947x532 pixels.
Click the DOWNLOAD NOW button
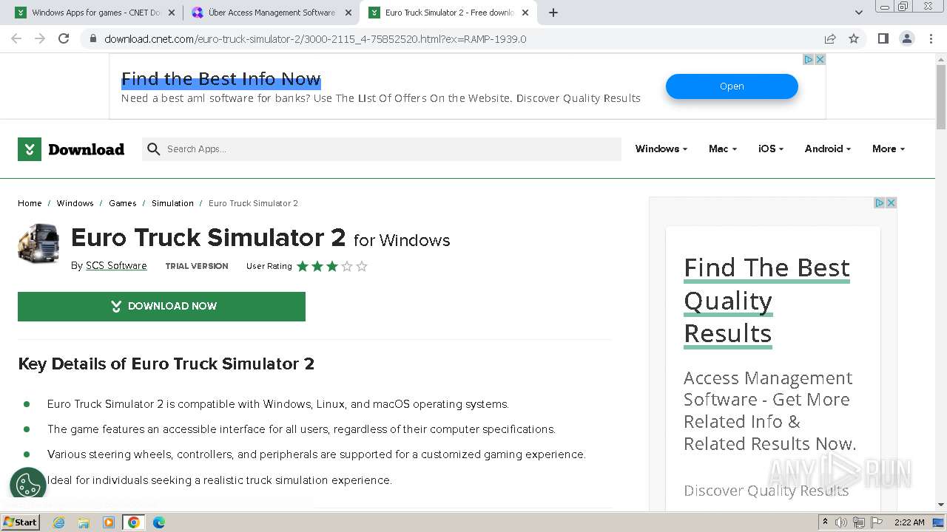pyautogui.click(x=161, y=307)
